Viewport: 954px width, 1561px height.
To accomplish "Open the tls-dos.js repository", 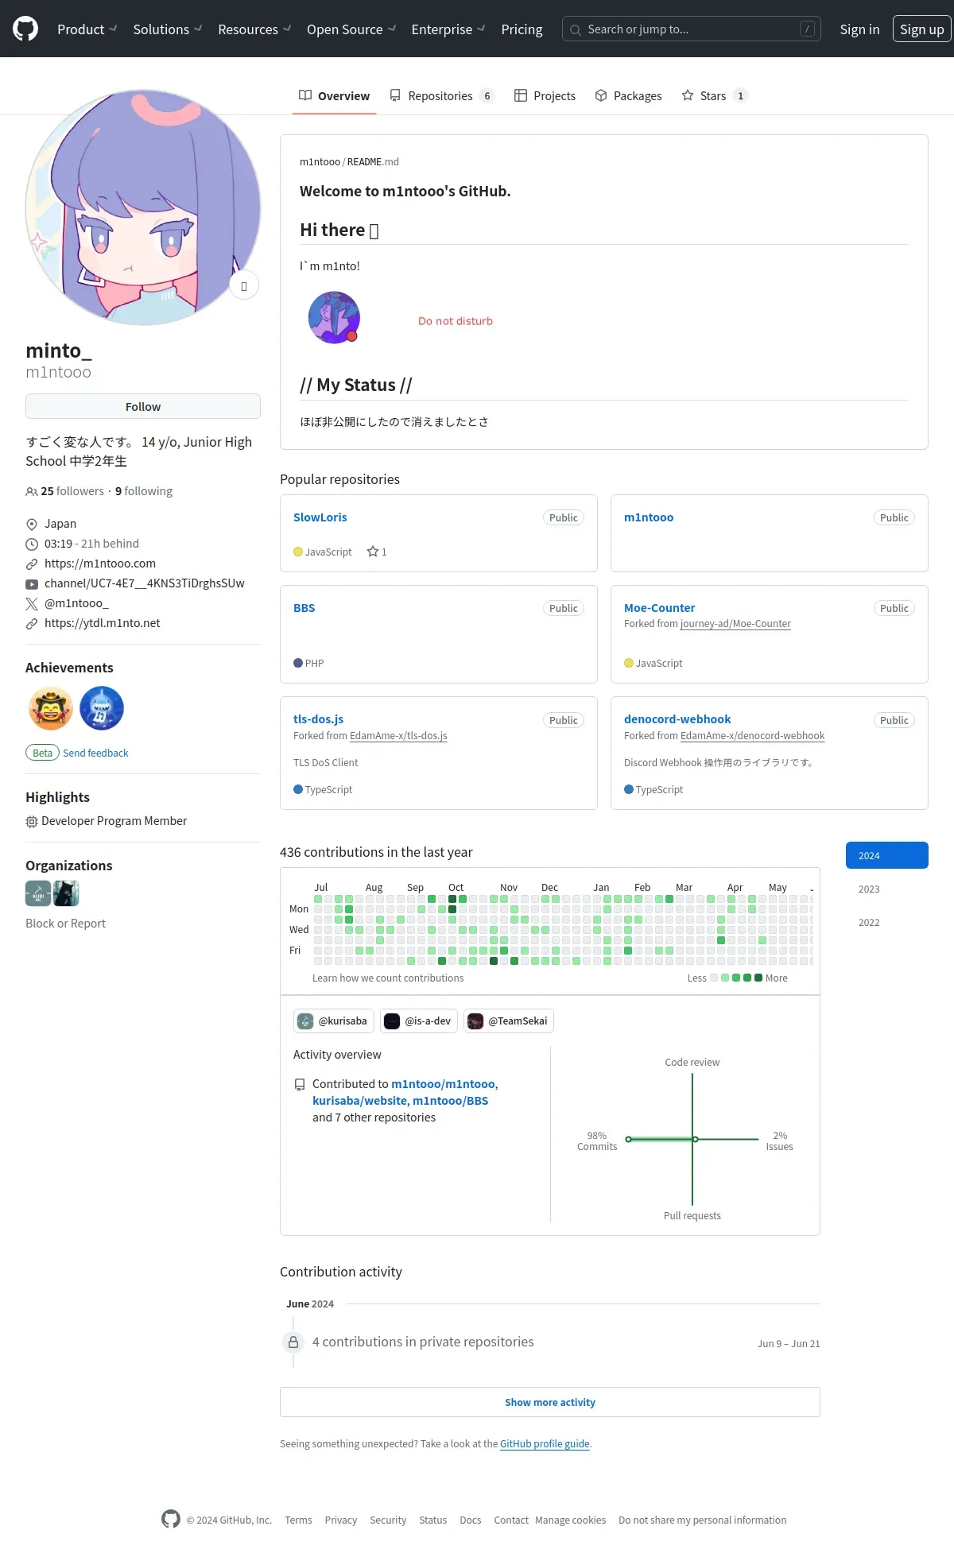I will point(319,719).
